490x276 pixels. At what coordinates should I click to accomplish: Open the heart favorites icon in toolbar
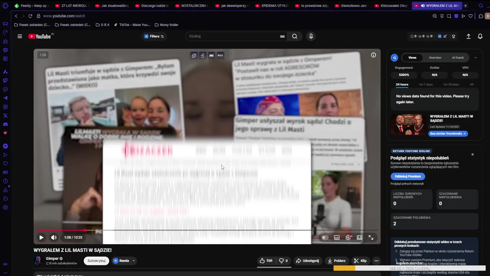470,16
